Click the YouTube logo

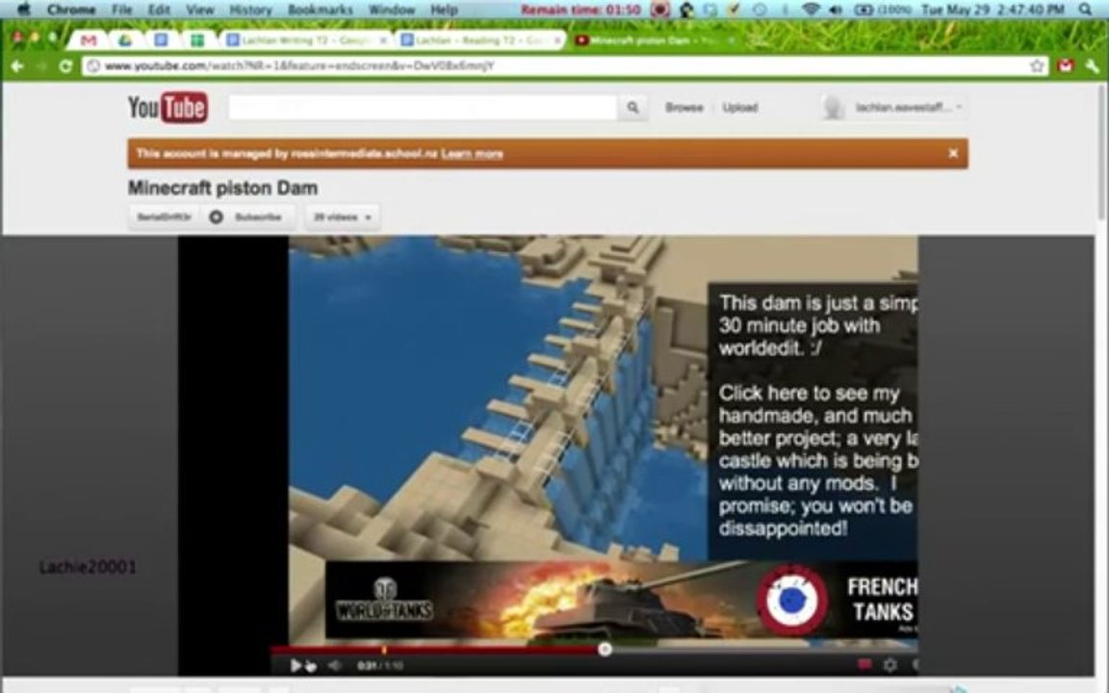point(168,108)
